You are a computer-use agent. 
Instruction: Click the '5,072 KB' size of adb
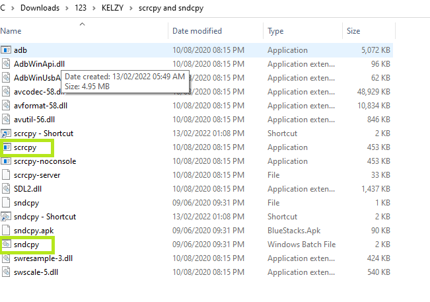tap(376, 50)
